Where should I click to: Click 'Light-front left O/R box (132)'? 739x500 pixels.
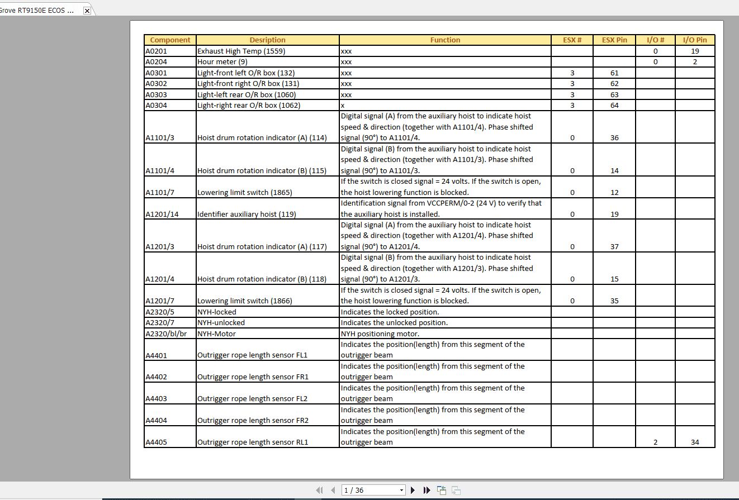point(246,73)
